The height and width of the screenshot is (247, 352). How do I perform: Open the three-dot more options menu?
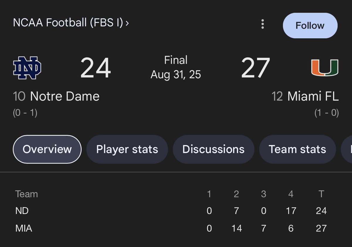click(x=263, y=24)
